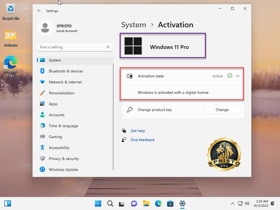Click the Privacy & security shield icon
Viewport: 280px width, 210px height.
coord(42,158)
